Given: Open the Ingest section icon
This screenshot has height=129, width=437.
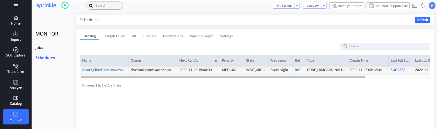Looking at the screenshot, I should click(16, 34).
